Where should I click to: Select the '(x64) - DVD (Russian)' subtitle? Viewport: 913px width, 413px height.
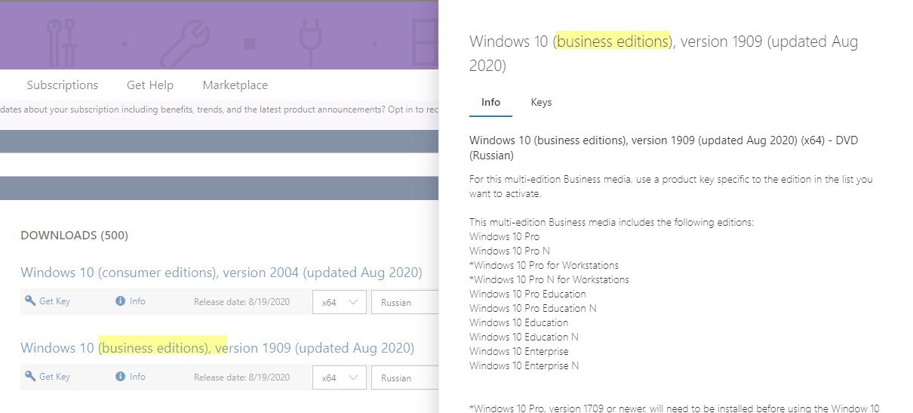664,148
